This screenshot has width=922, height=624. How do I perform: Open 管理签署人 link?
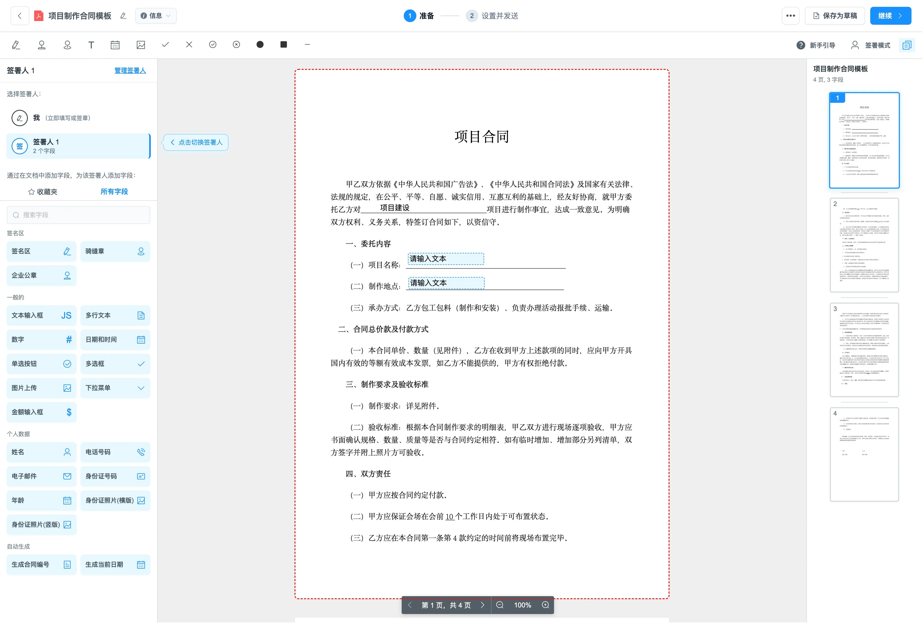pyautogui.click(x=130, y=70)
